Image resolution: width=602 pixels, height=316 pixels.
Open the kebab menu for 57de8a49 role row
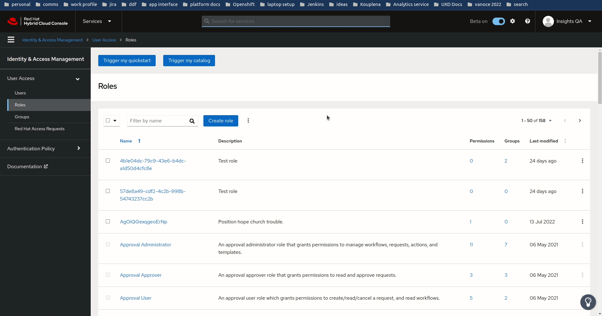coord(583,191)
